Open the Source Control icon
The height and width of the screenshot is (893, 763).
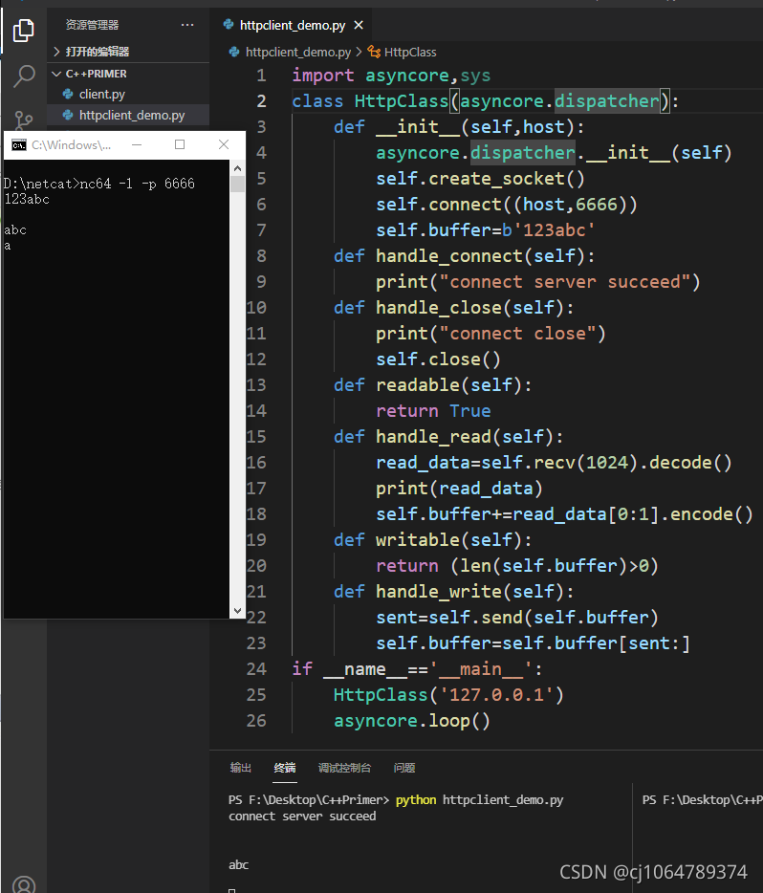click(x=23, y=120)
